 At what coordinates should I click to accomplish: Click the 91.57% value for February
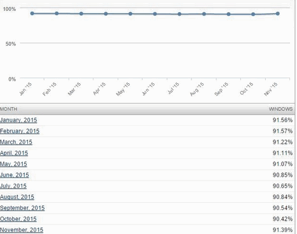tap(282, 131)
